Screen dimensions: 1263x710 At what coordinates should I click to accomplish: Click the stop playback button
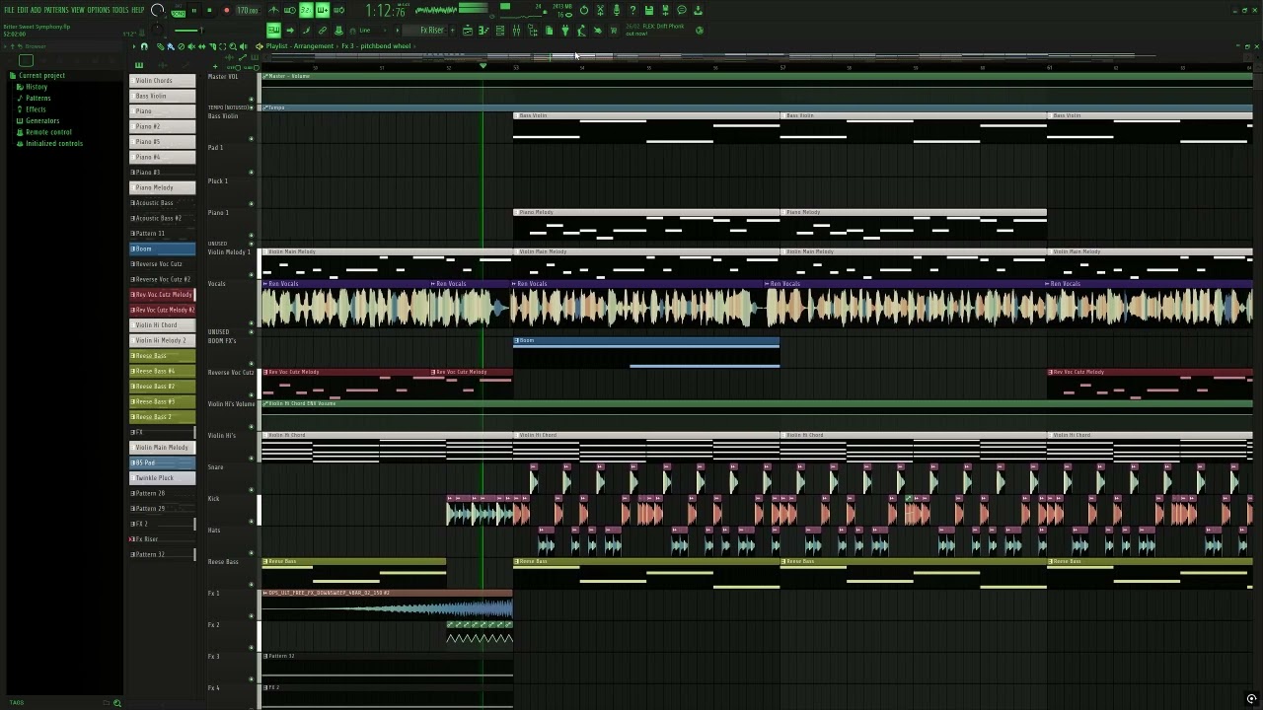coord(209,10)
